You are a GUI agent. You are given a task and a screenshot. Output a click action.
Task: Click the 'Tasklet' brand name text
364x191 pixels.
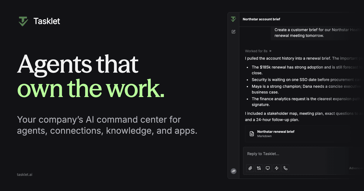[47, 21]
